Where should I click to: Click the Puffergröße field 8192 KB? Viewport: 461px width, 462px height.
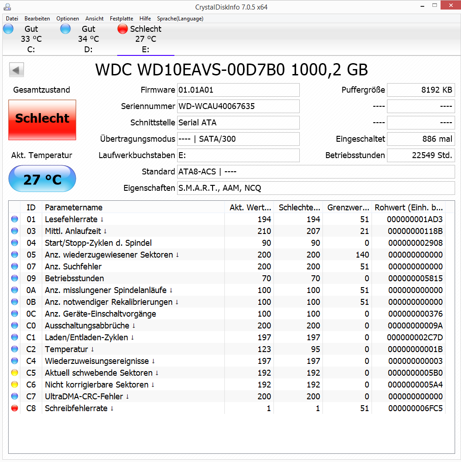click(x=421, y=90)
